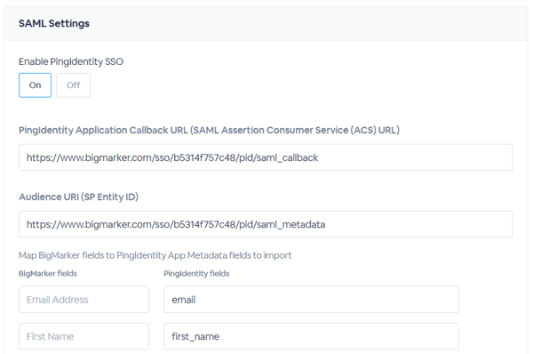Click the PingIdentity fields column label

pyautogui.click(x=196, y=274)
